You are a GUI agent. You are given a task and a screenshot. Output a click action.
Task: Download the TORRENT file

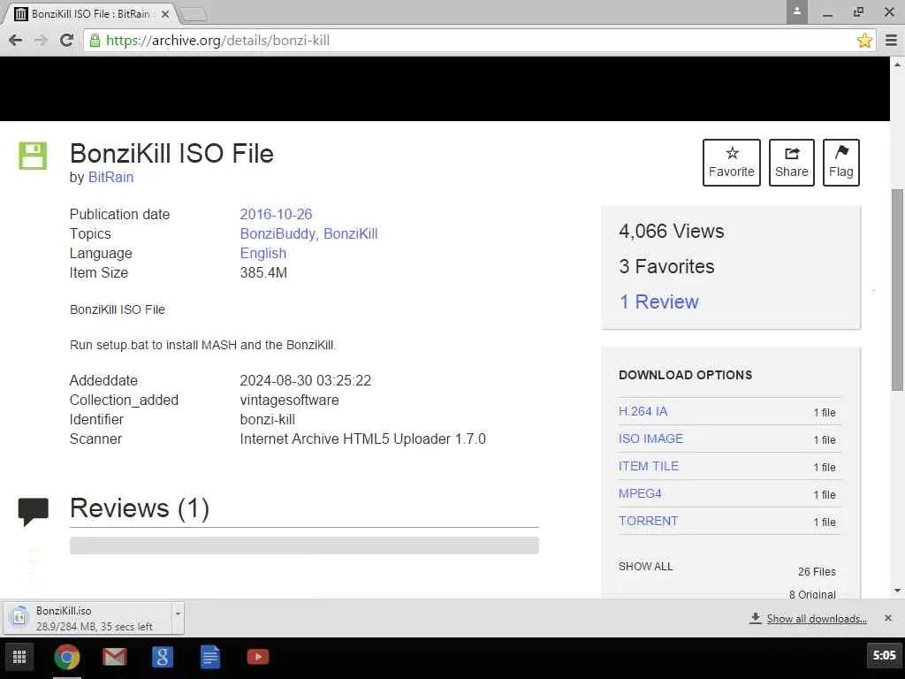tap(648, 521)
